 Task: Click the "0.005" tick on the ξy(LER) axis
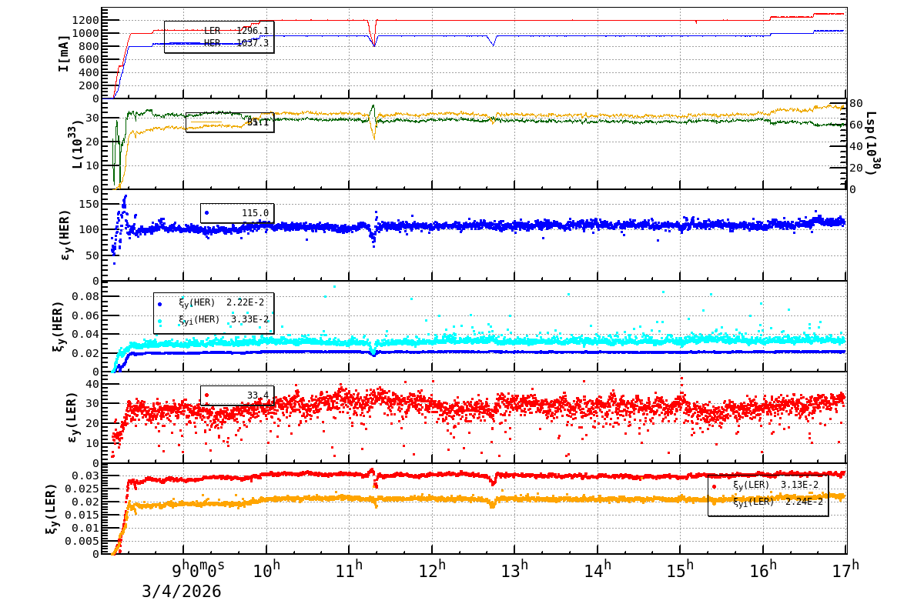83,541
